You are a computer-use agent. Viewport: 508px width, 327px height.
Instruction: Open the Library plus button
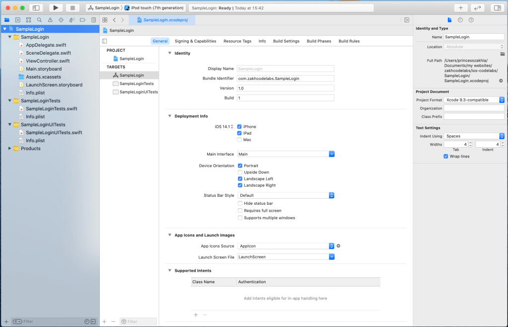(x=461, y=8)
